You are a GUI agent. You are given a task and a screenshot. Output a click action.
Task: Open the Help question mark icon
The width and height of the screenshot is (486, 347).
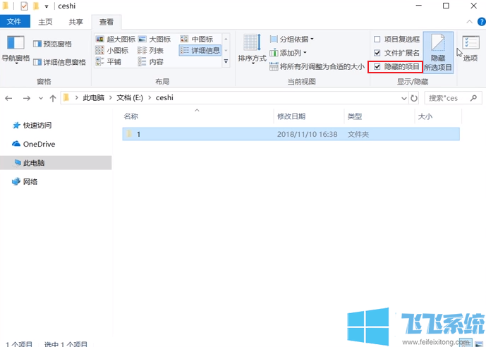tap(482, 22)
